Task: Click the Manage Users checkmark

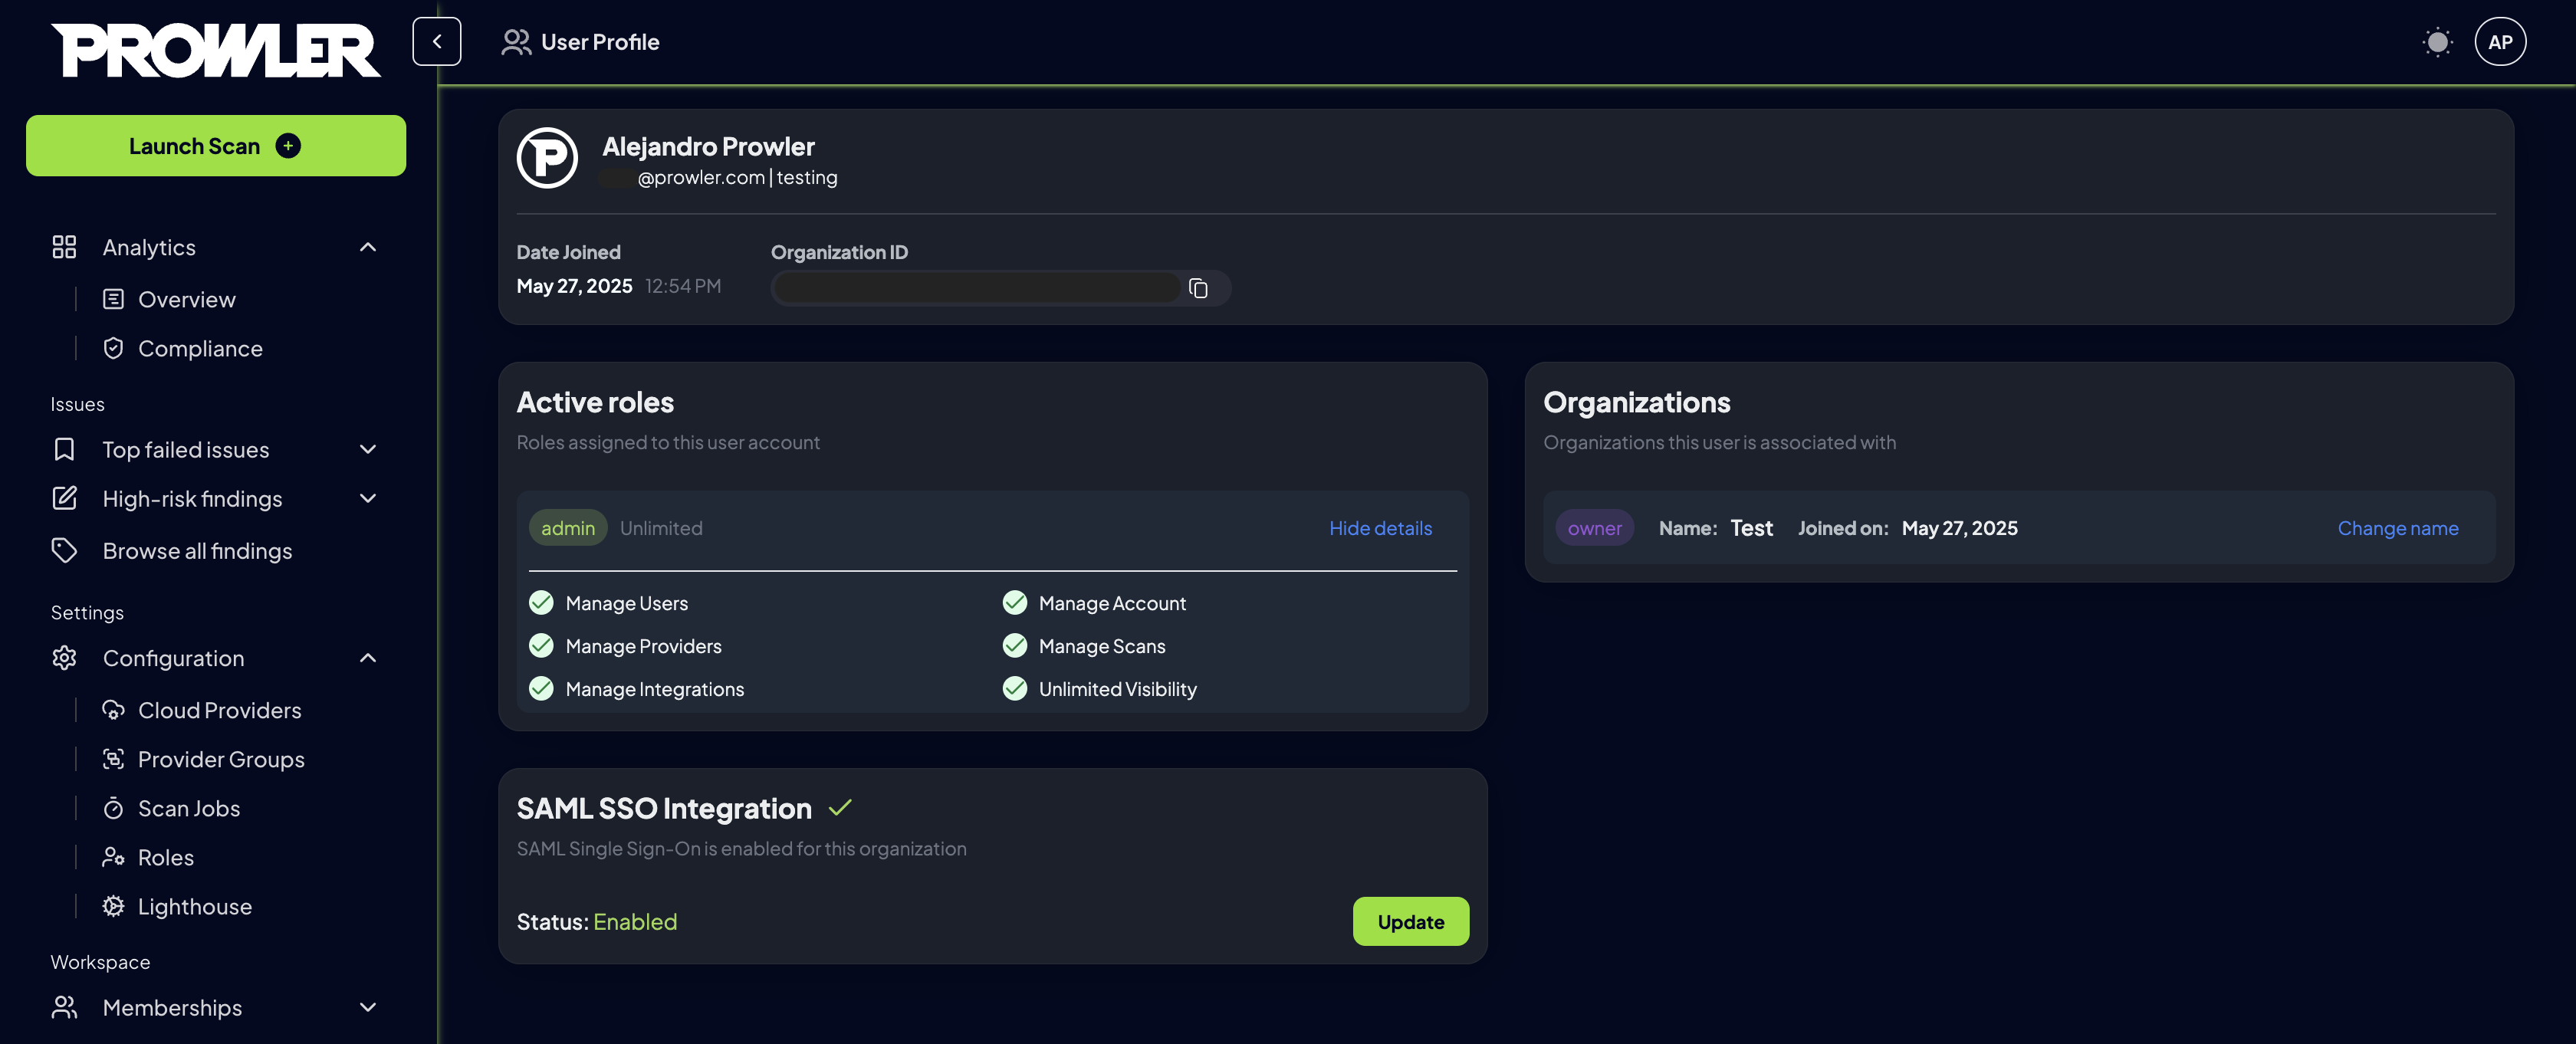Action: pos(541,602)
